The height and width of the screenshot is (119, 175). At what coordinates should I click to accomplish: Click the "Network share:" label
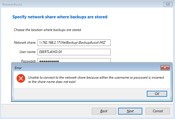tap(25, 43)
